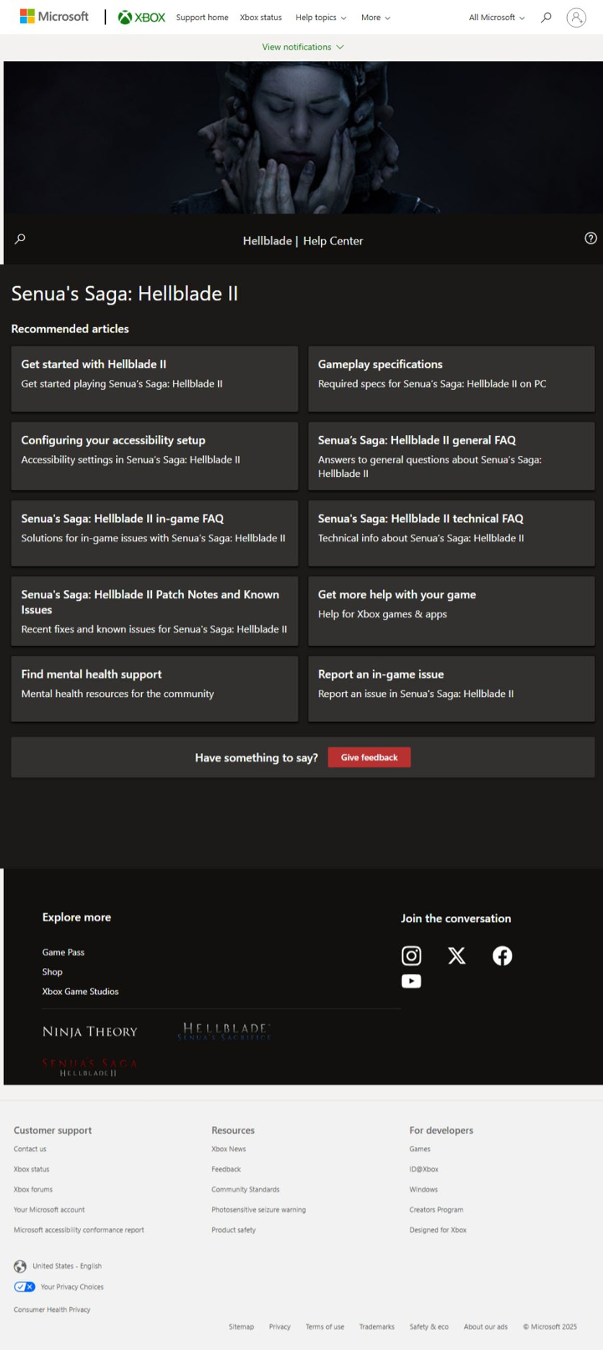
Task: Open the Xbox logo link
Action: tap(141, 17)
